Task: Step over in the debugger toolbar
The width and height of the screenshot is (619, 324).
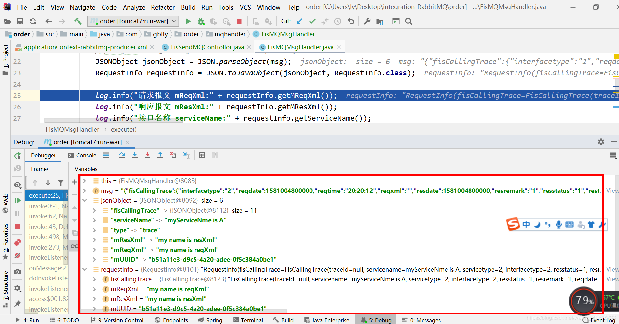Action: click(x=122, y=155)
